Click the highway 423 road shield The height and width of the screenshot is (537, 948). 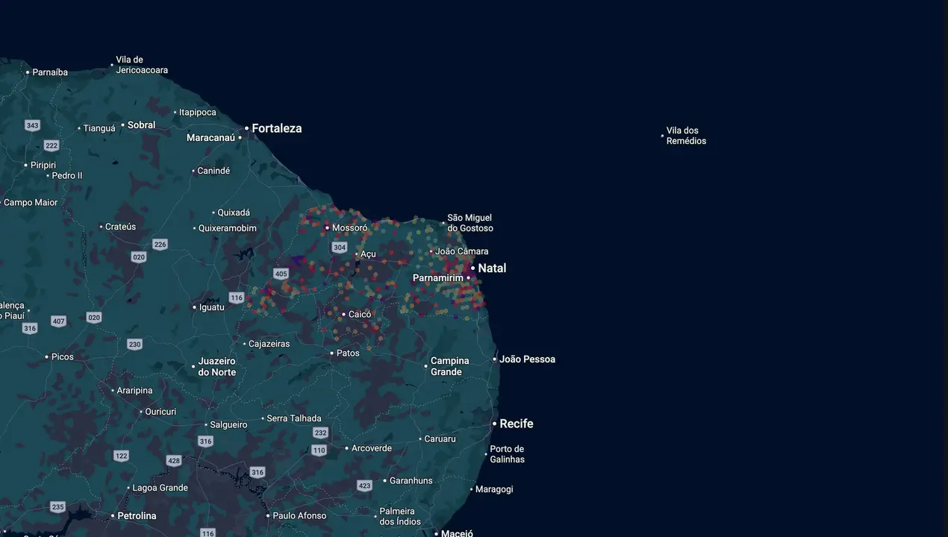pos(364,486)
